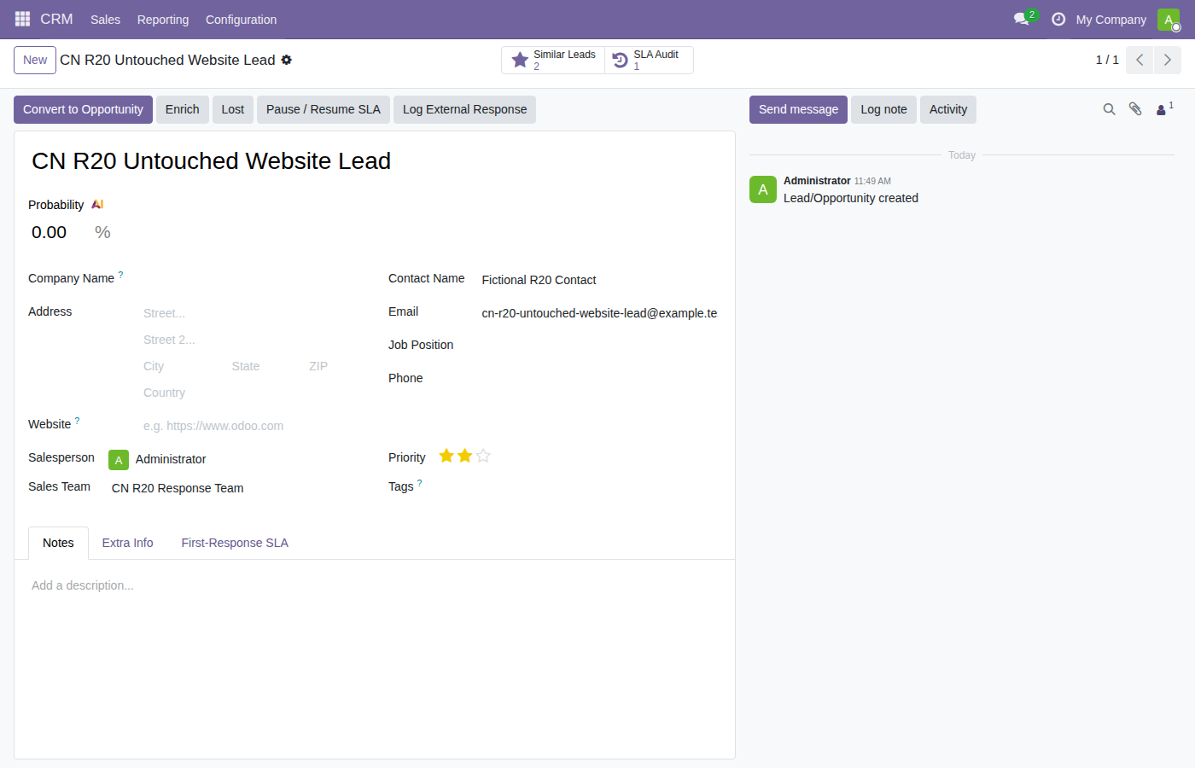Mark the lead as Lost
Viewport: 1195px width, 768px height.
tap(232, 109)
